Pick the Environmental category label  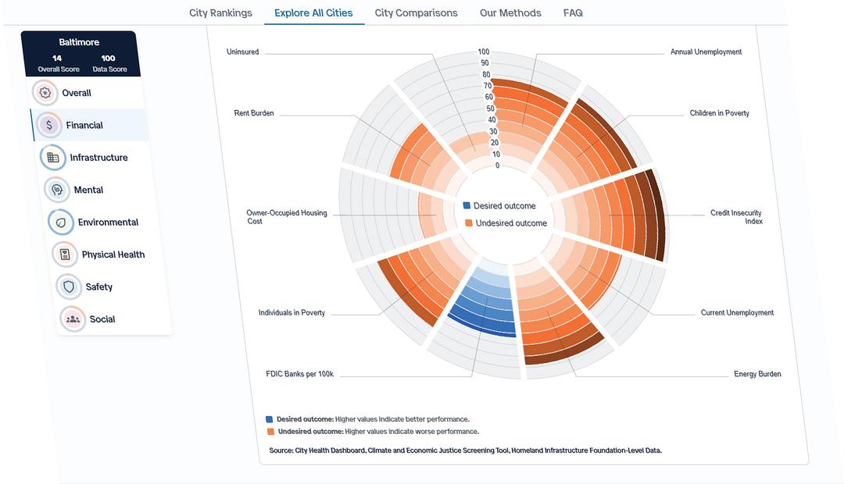pyautogui.click(x=108, y=222)
